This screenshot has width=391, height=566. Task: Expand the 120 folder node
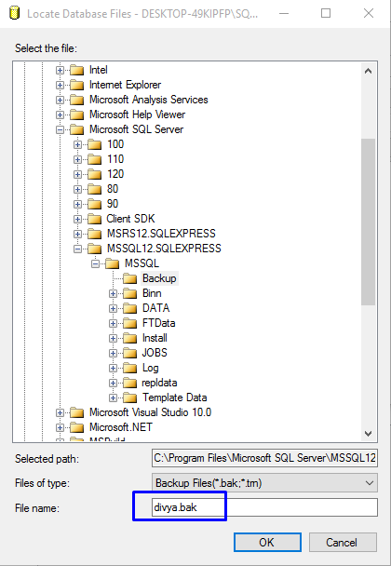tap(77, 174)
